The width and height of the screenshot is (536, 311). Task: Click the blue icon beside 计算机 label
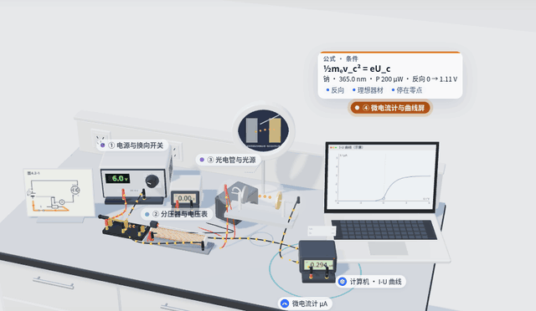pyautogui.click(x=343, y=282)
